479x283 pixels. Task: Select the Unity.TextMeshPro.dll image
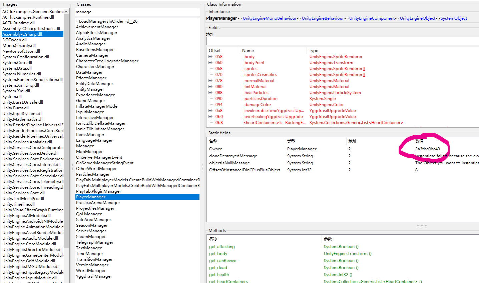click(23, 198)
